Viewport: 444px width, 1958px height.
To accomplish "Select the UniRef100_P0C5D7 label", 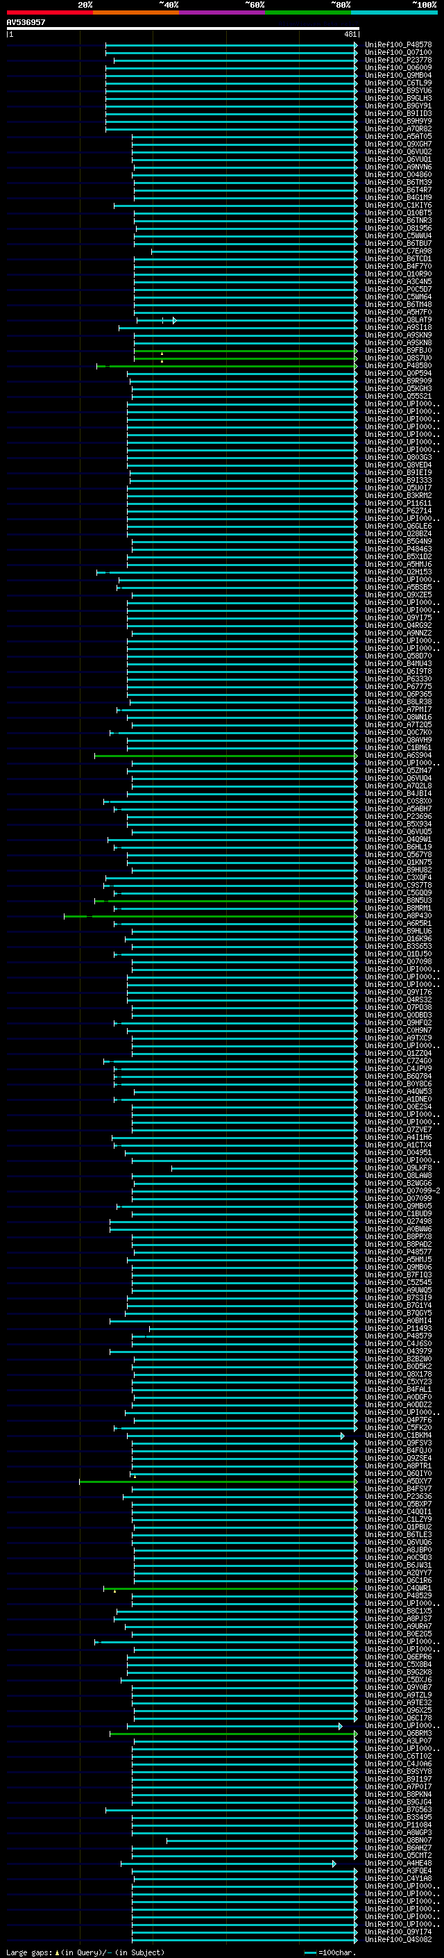I will pos(398,290).
